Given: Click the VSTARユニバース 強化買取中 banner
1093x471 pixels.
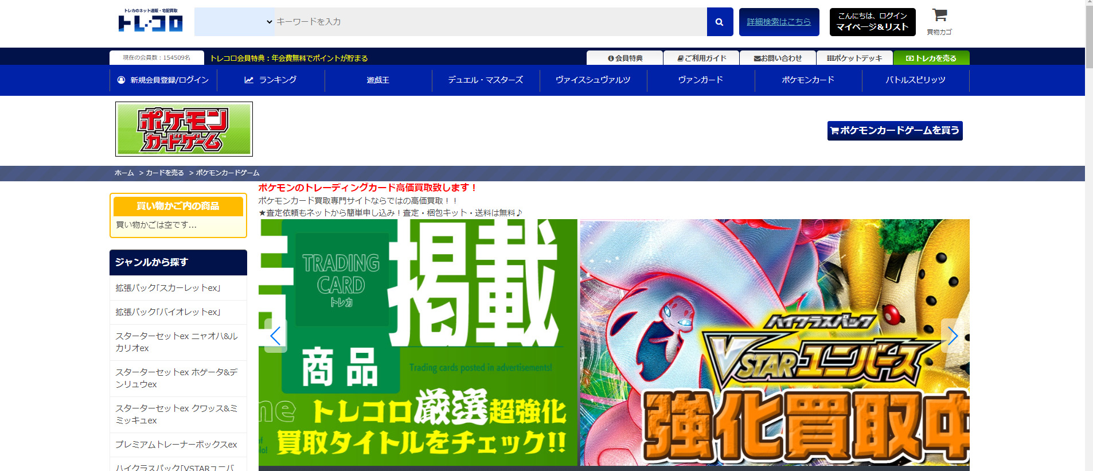Looking at the screenshot, I should 775,342.
